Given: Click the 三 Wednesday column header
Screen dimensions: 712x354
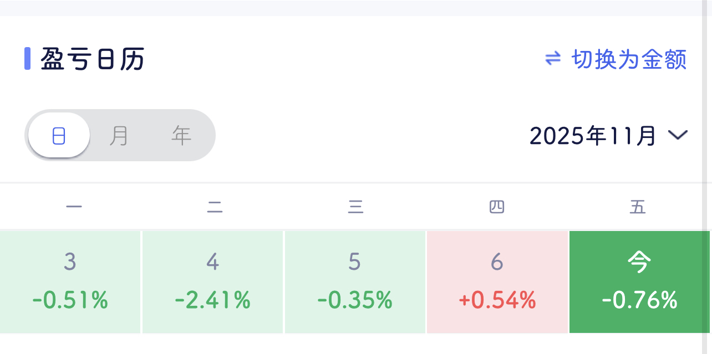Looking at the screenshot, I should [x=355, y=207].
